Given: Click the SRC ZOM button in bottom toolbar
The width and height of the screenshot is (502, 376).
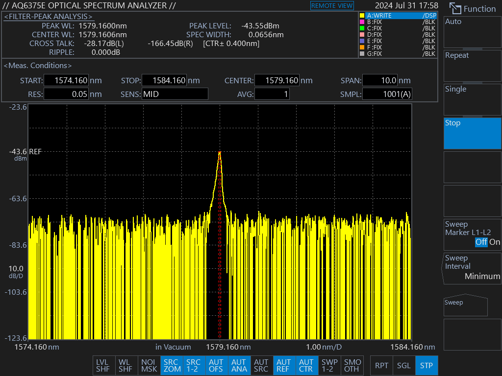Looking at the screenshot, I should pyautogui.click(x=172, y=365).
